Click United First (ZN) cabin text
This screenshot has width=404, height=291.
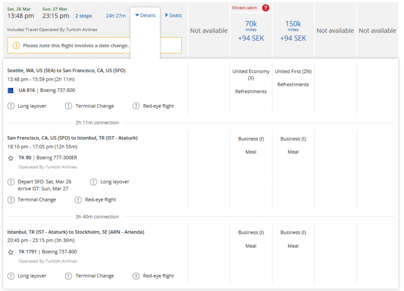click(x=293, y=72)
